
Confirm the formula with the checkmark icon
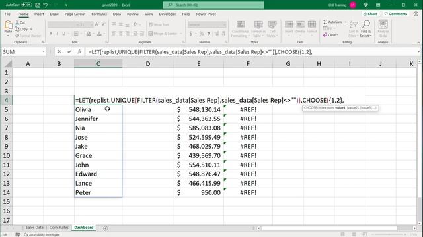(69, 51)
